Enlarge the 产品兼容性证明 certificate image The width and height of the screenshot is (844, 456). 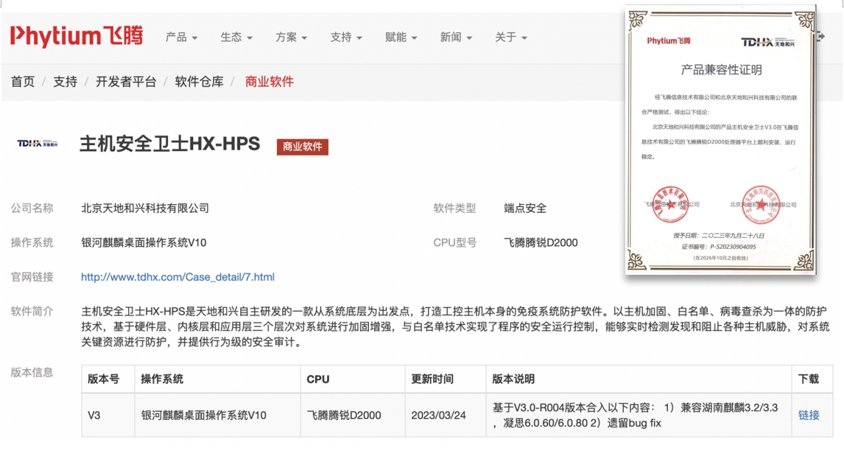click(x=721, y=140)
